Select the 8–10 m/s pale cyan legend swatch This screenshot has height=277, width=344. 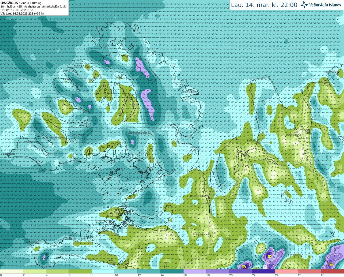(x=103, y=271)
